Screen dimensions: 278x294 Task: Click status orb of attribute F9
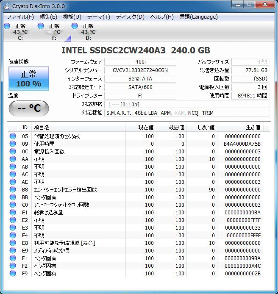13,273
